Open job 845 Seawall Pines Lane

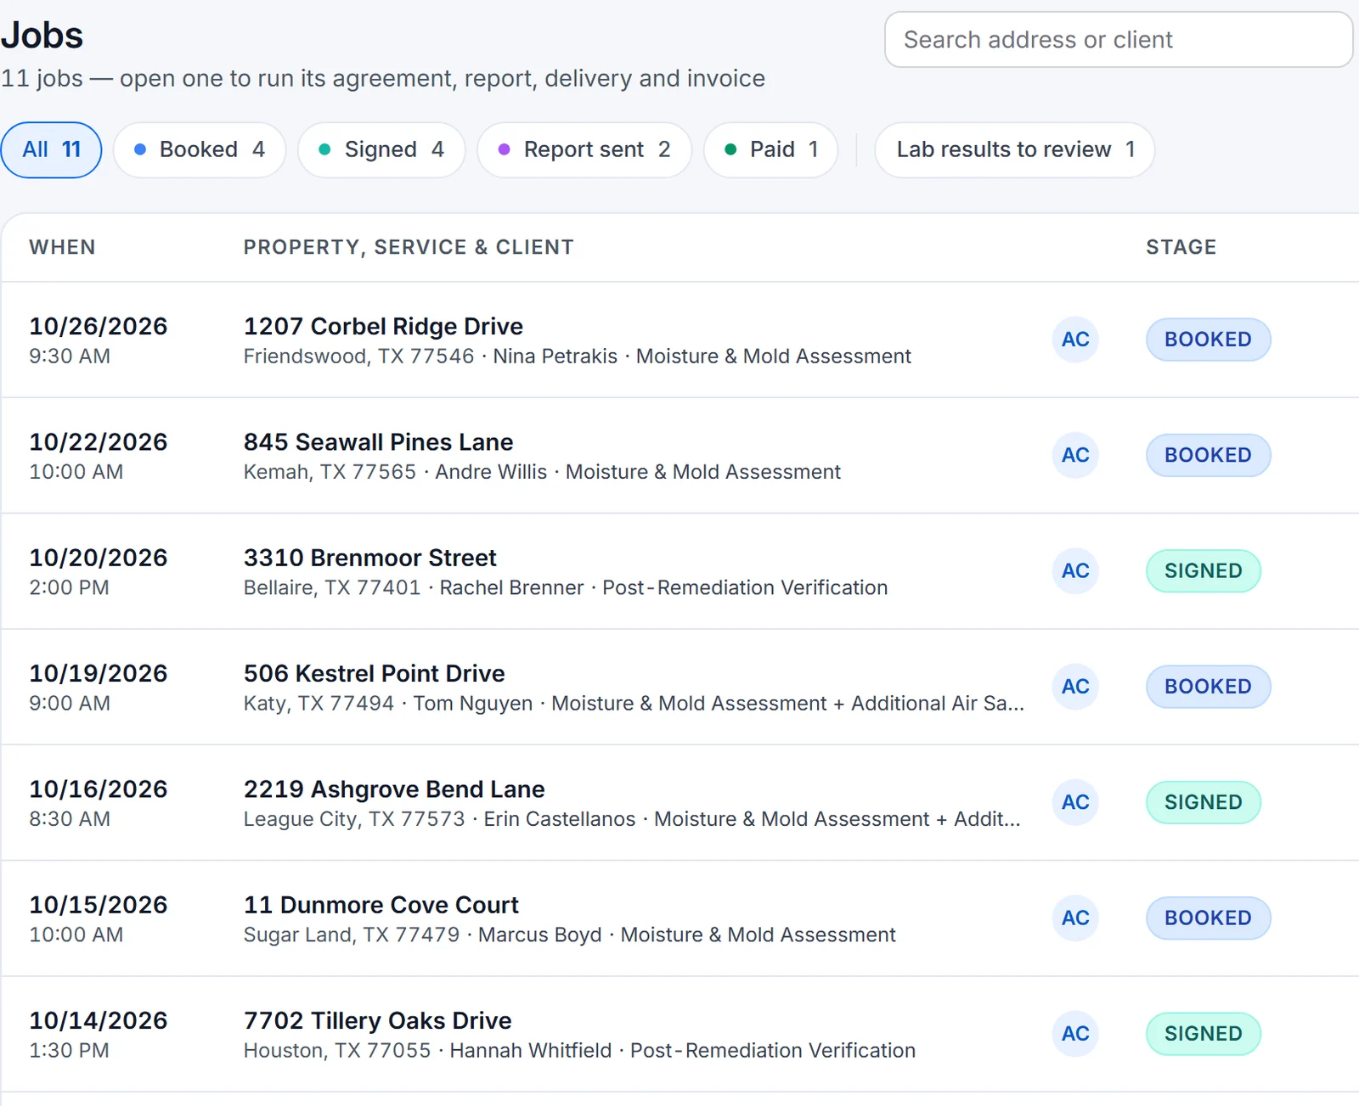(x=378, y=442)
